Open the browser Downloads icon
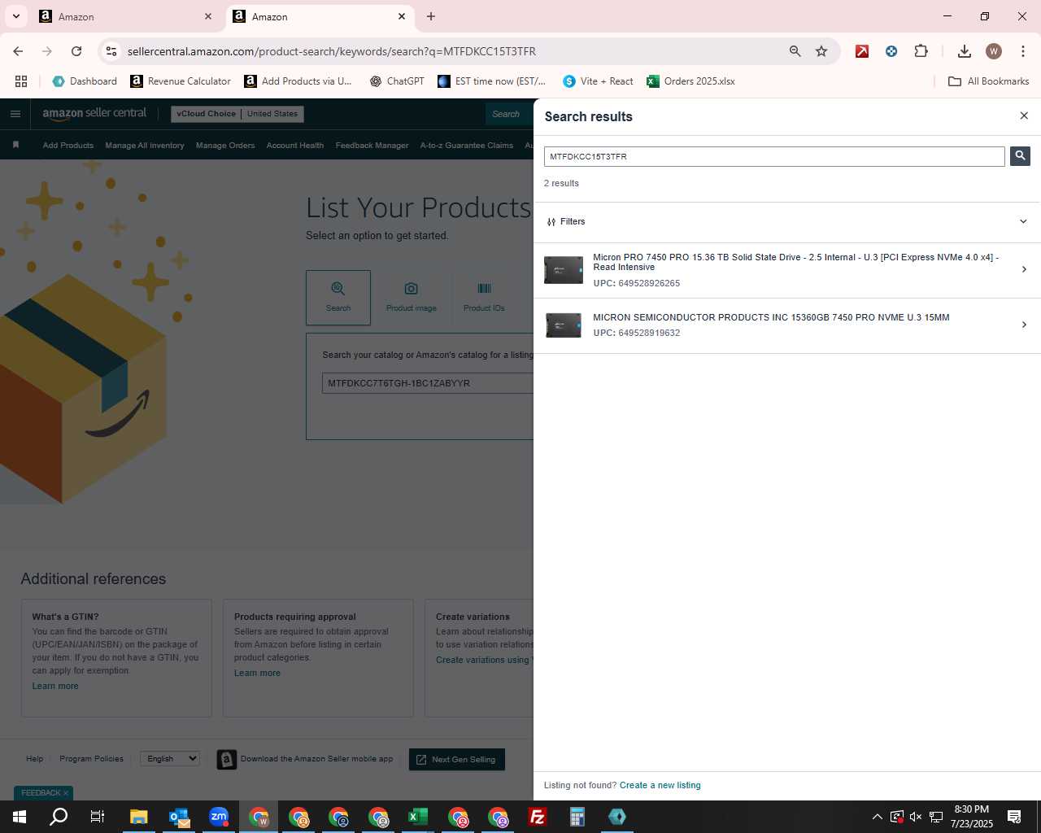Viewport: 1041px width, 833px height. pos(965,51)
